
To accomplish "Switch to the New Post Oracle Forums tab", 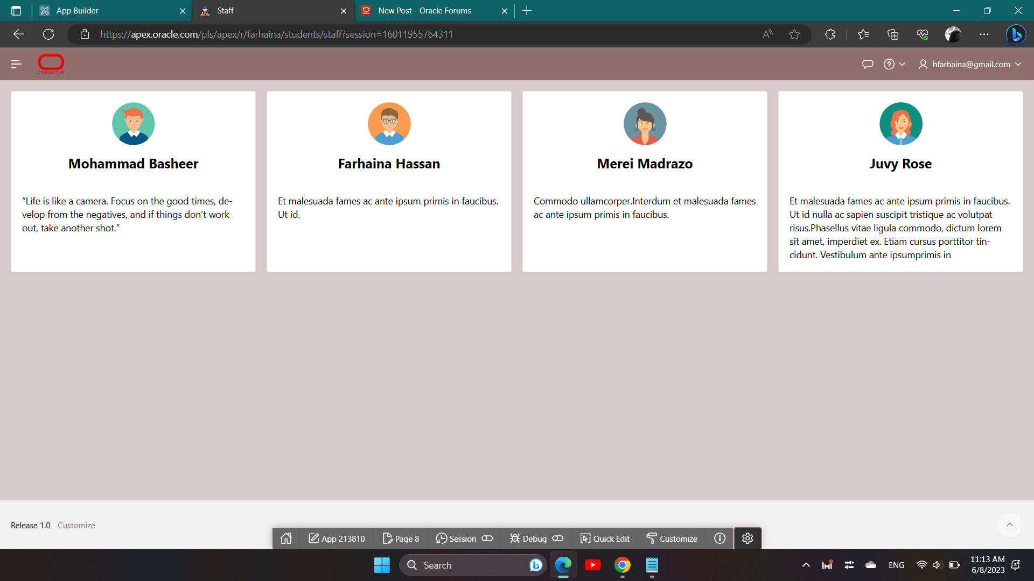I will (x=425, y=11).
